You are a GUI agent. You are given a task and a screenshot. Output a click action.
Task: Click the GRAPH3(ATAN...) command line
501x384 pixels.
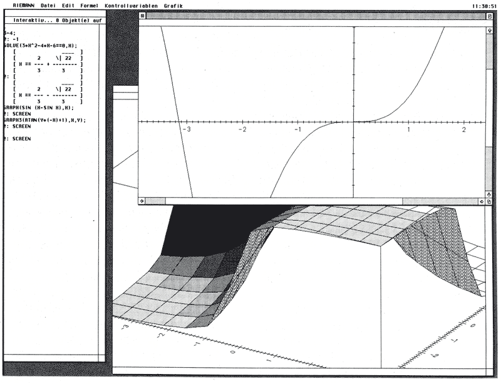coord(45,119)
